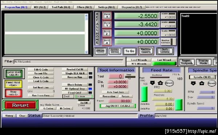The height and width of the screenshot is (135, 218).
Task: Click the red Stop button
Action: (x=13, y=93)
